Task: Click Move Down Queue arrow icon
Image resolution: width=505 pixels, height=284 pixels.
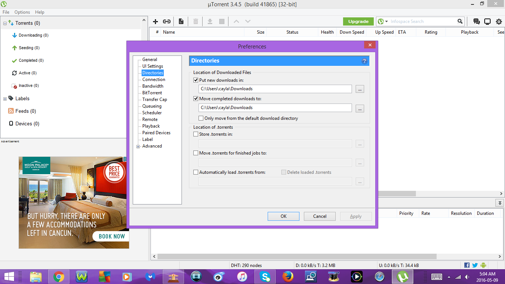Action: click(x=248, y=21)
